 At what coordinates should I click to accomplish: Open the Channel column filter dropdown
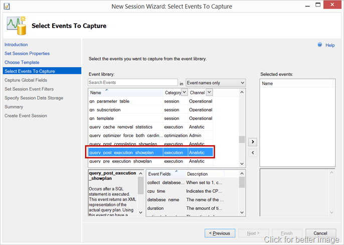coord(209,92)
